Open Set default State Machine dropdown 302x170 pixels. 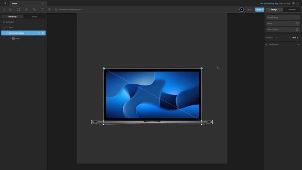70,9
